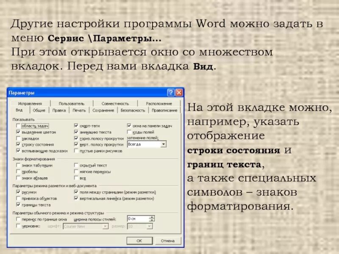Expand the затенение полей dropdown showing Всегда
The image size is (339, 254).
click(164, 144)
